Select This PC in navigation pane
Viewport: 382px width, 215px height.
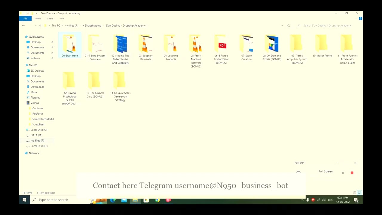33,65
